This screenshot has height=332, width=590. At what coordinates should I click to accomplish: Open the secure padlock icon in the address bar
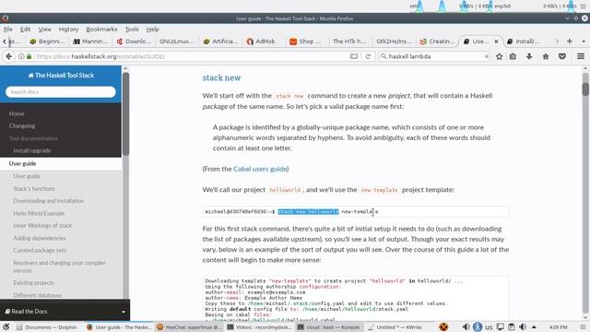tap(29, 56)
